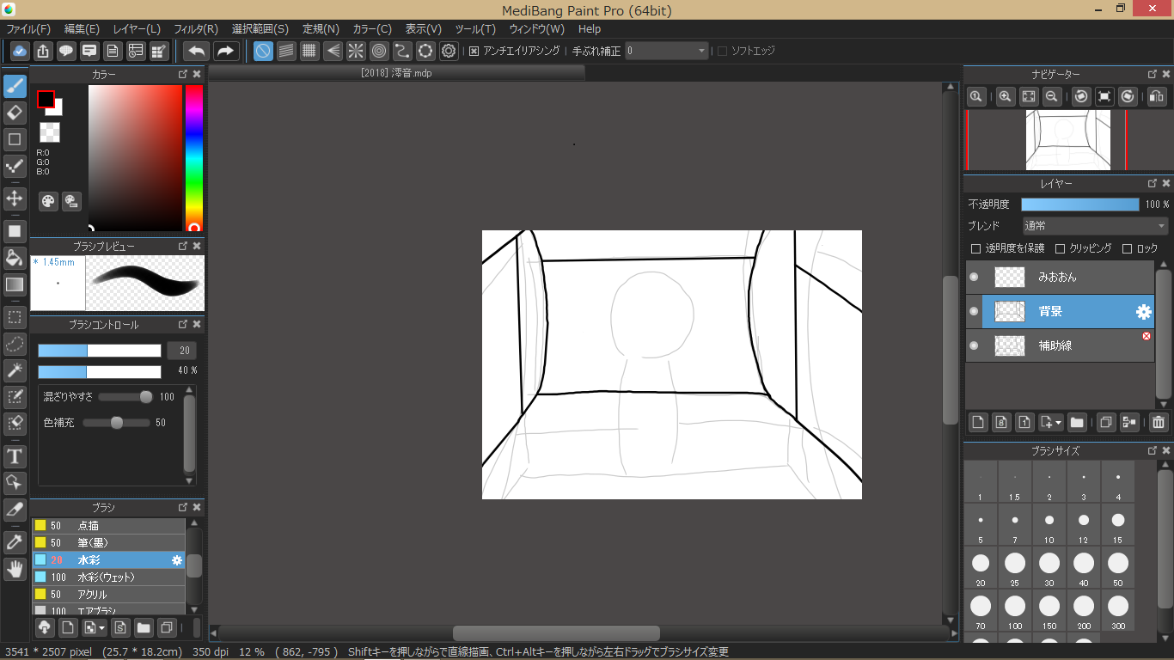Delete layer with trash icon

(x=1158, y=422)
